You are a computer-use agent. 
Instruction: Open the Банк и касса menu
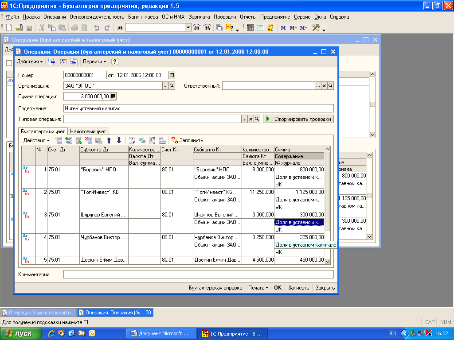pos(143,17)
